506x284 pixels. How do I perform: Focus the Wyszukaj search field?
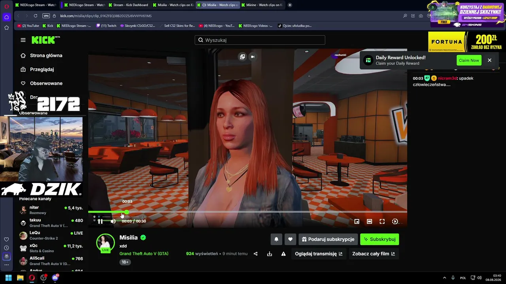coord(260,40)
